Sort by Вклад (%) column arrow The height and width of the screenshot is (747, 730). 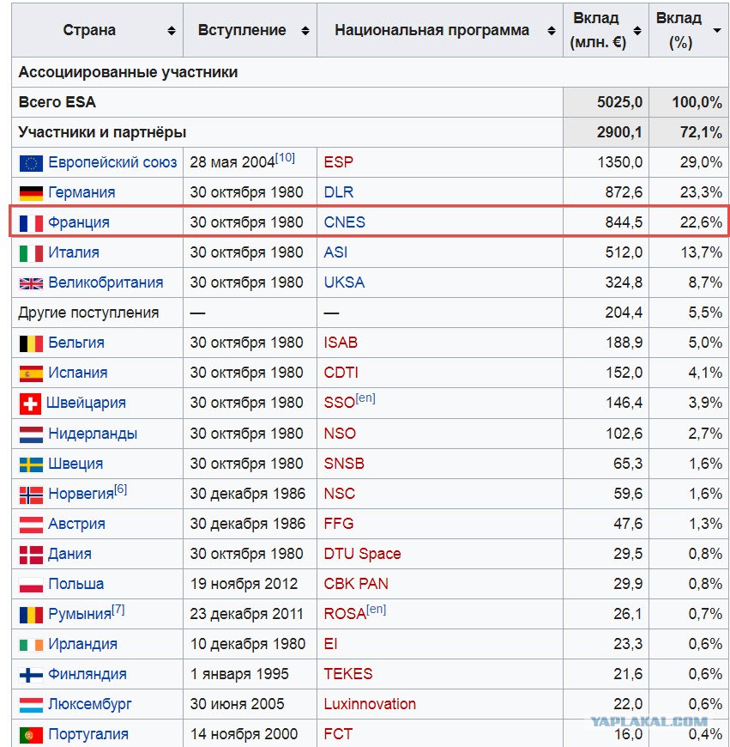pyautogui.click(x=716, y=31)
